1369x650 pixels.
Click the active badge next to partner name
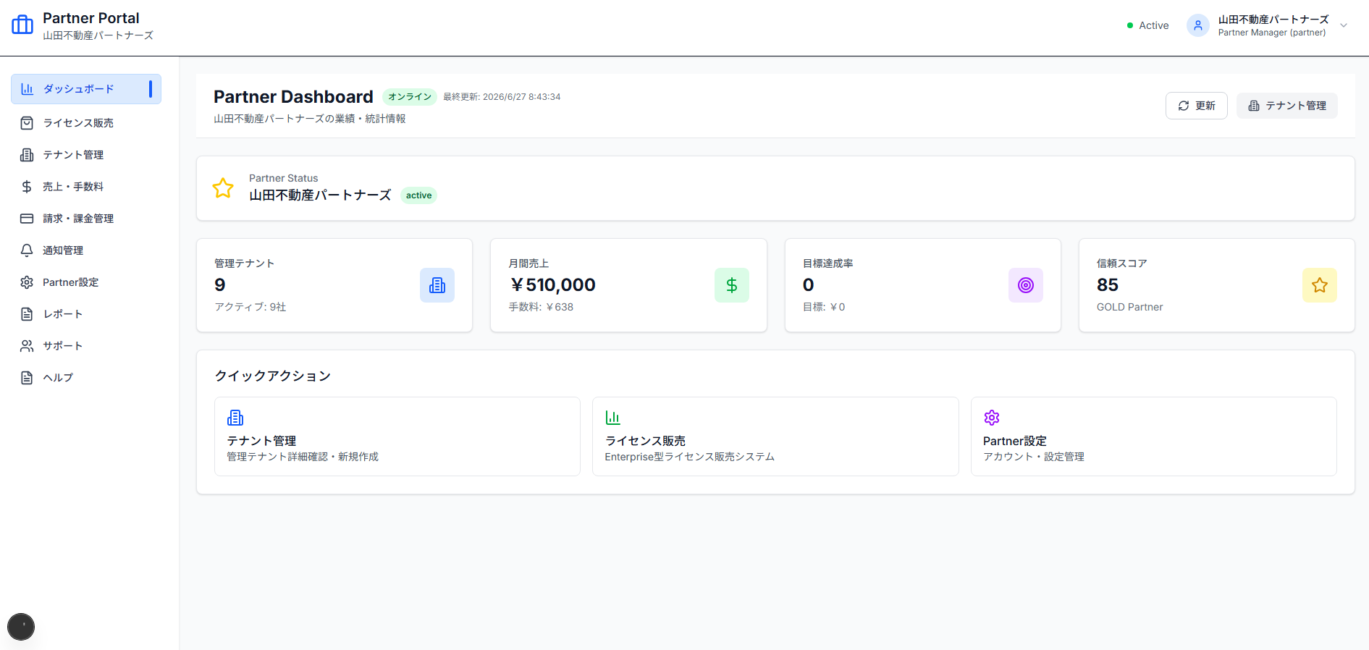coord(418,195)
